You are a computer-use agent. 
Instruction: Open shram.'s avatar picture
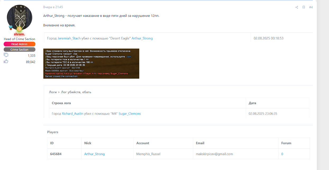[19, 17]
